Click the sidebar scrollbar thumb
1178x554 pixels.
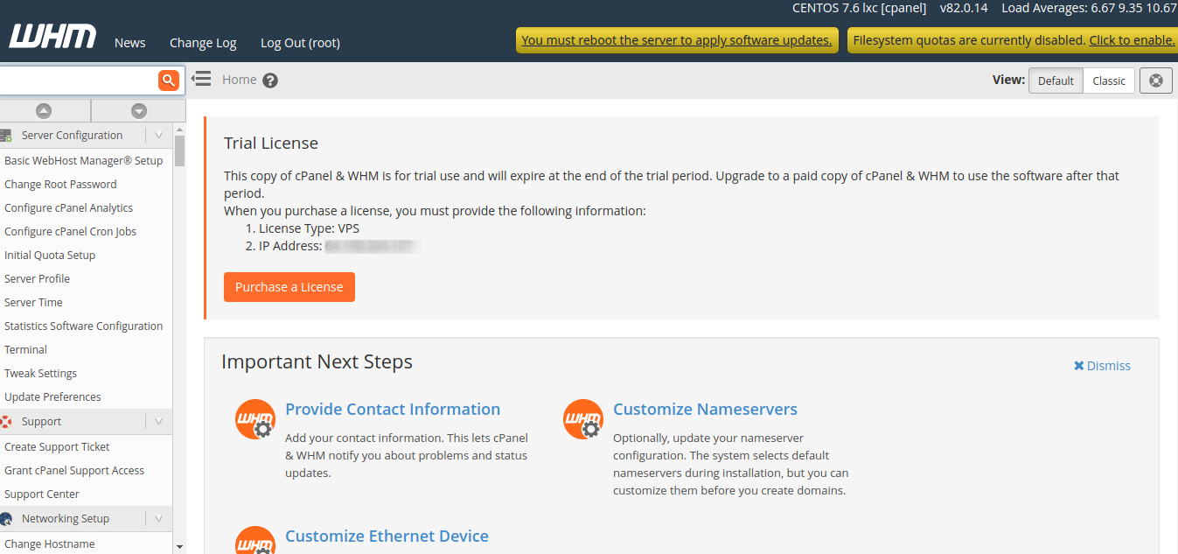point(179,151)
